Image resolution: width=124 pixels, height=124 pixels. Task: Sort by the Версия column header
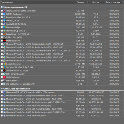(x=96, y=2)
